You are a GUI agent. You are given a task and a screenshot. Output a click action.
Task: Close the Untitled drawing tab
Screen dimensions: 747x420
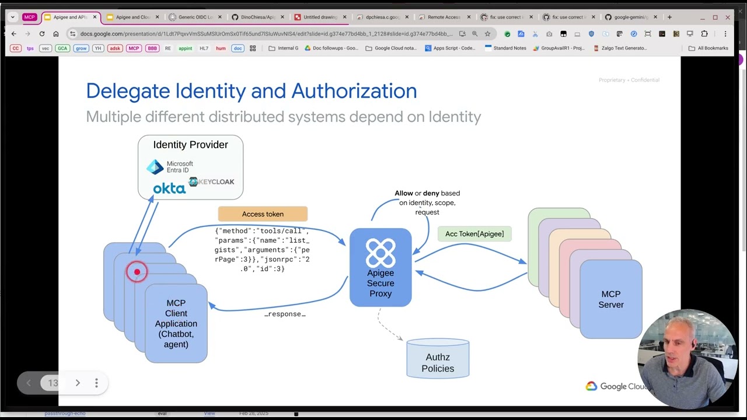click(344, 17)
